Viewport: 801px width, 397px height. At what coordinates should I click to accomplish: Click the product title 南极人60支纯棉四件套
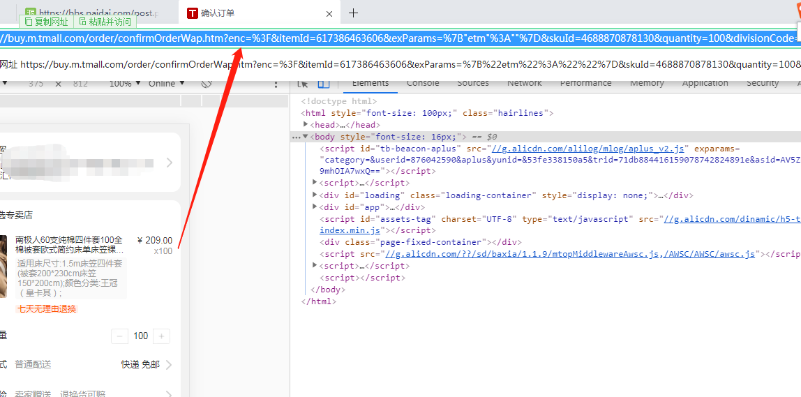tap(69, 246)
